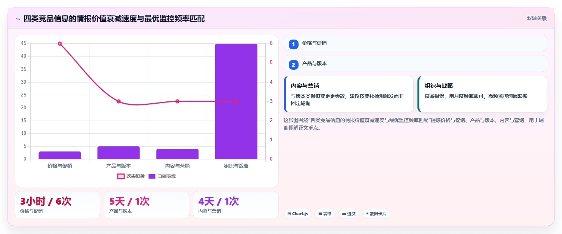Click the chart title heading text
The width and height of the screenshot is (562, 234).
coord(114,18)
